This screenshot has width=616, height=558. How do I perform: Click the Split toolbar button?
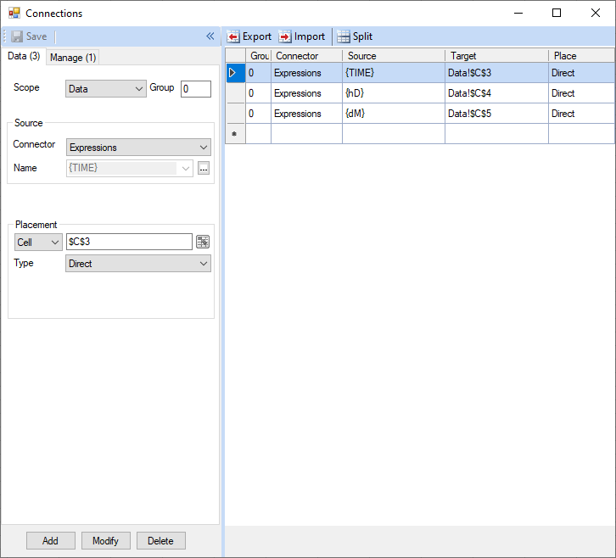coord(355,36)
